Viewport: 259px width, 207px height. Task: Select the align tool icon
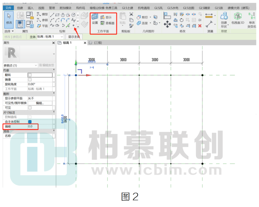(x=167, y=16)
